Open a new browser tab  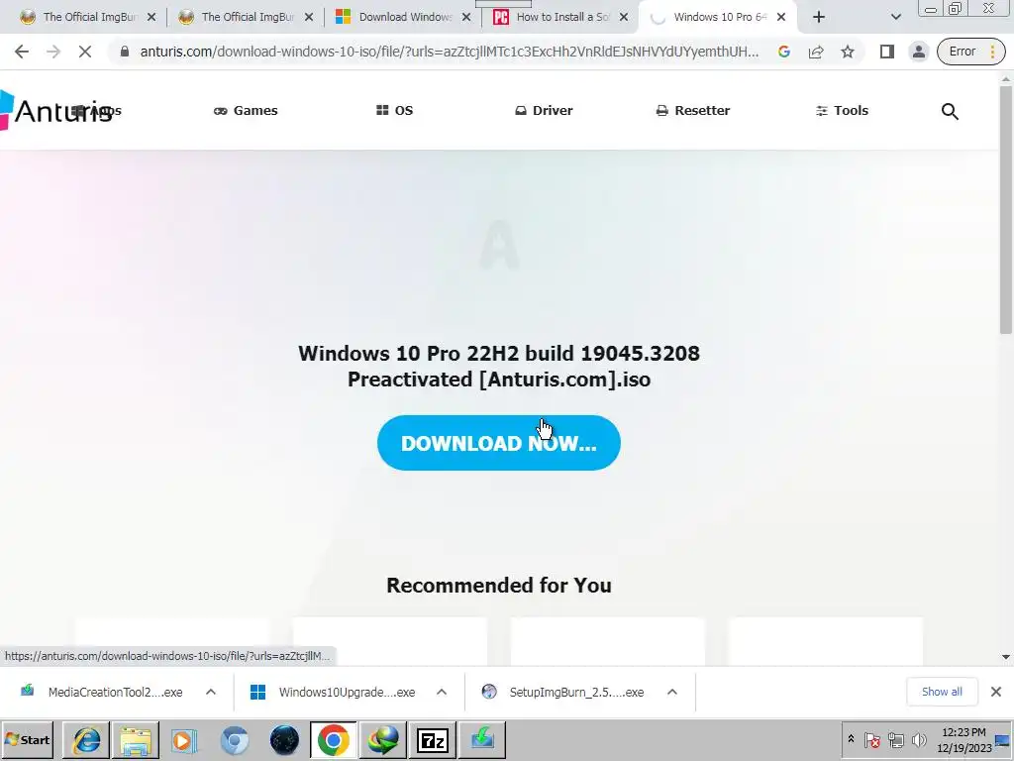coord(819,17)
